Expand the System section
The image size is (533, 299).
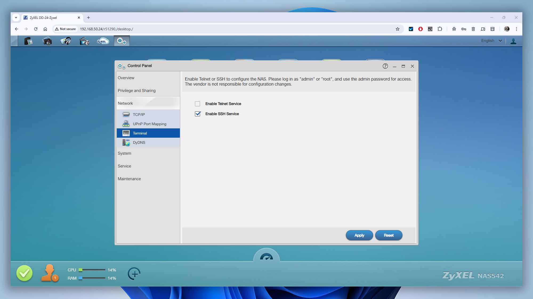point(148,153)
